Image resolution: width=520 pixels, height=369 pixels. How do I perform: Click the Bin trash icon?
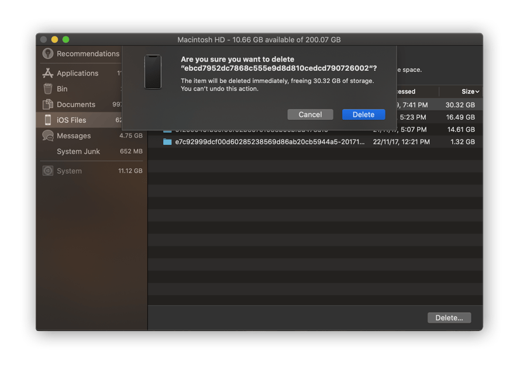click(47, 89)
